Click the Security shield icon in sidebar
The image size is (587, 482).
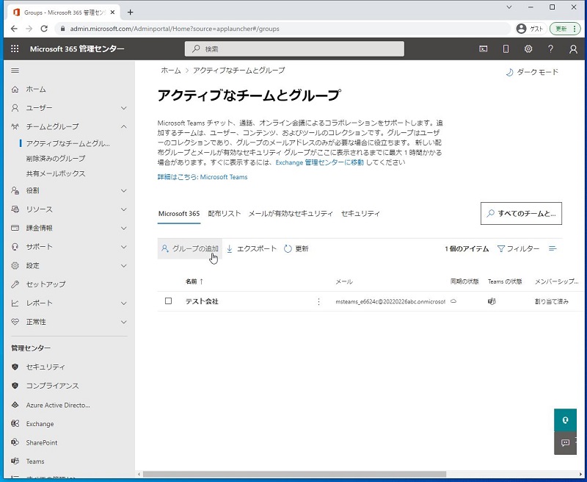pos(15,367)
